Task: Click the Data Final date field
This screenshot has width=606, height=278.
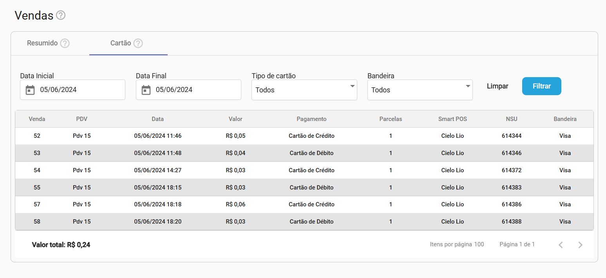Action: point(194,90)
